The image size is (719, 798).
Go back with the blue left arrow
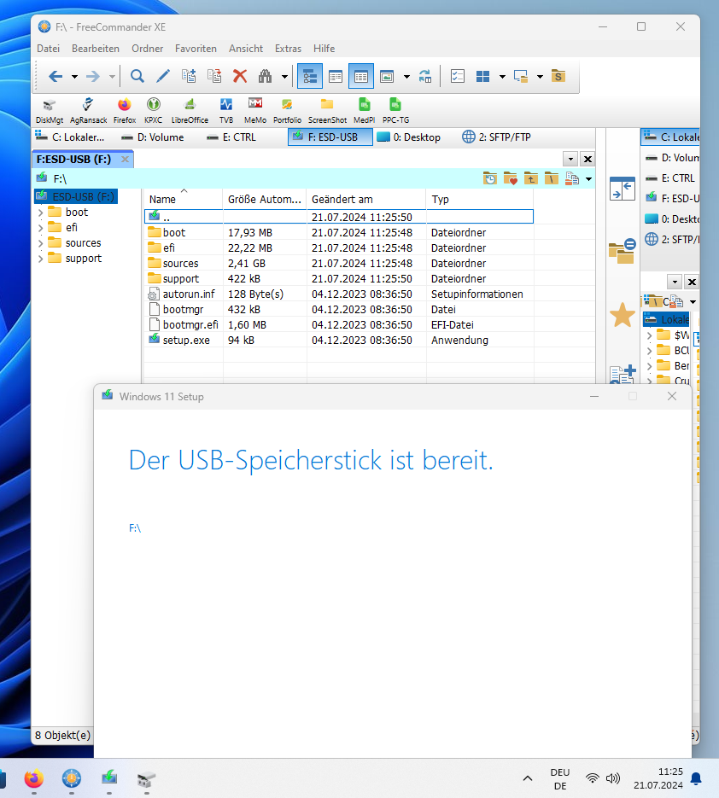pyautogui.click(x=55, y=76)
